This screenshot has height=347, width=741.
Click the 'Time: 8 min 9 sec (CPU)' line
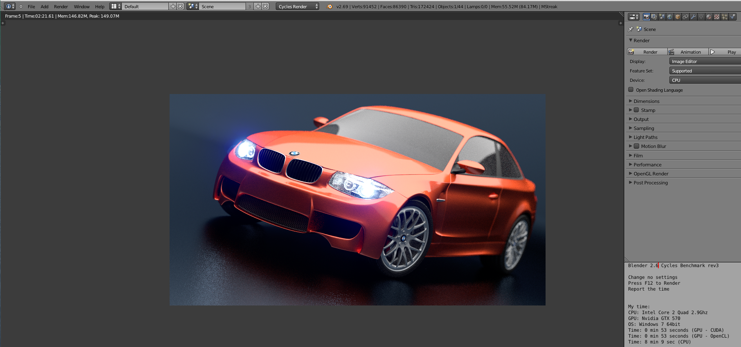click(x=660, y=342)
